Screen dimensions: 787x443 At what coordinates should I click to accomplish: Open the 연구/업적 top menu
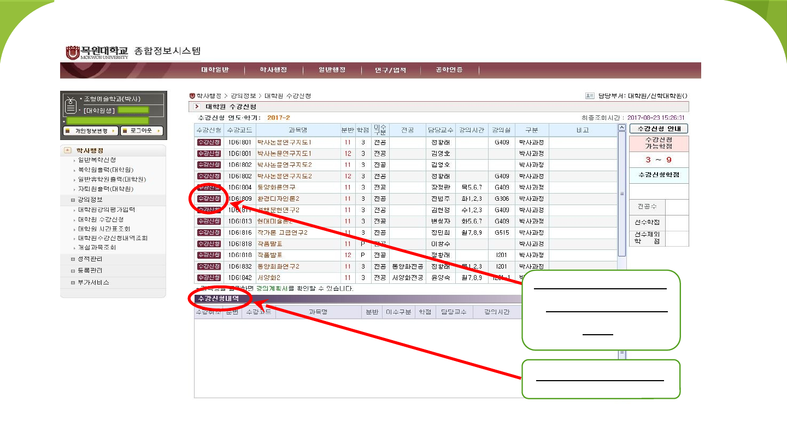[x=390, y=70]
